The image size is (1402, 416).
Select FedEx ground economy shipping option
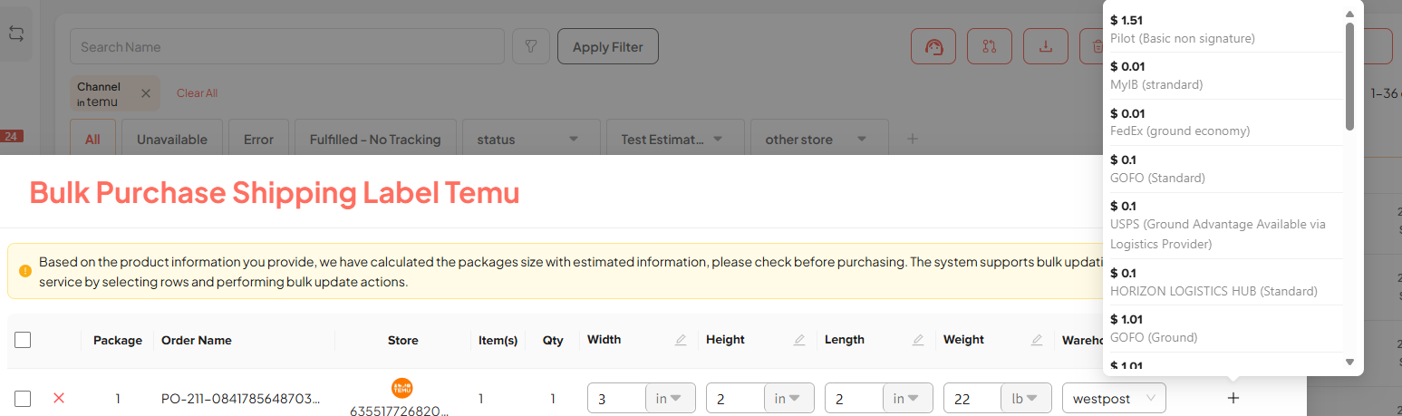click(x=1222, y=122)
